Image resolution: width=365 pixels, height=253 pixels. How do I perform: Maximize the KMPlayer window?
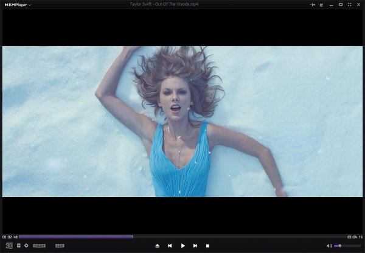(x=341, y=5)
